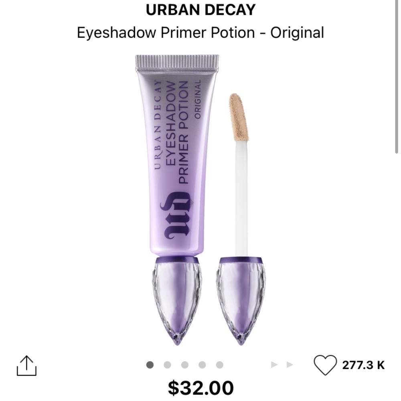
Task: Open the URBAN DECAY brand page
Action: click(x=200, y=9)
